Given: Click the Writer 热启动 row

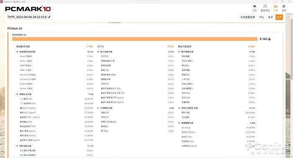Looking at the screenshot, I should click(x=57, y=56).
